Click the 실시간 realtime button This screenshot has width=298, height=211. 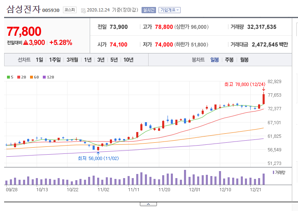click(x=149, y=10)
